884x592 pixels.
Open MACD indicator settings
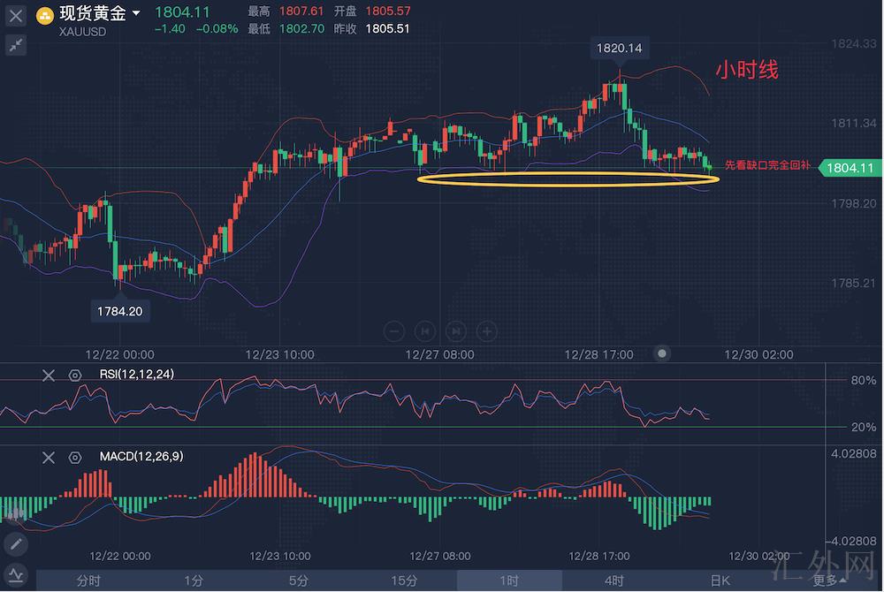[75, 458]
